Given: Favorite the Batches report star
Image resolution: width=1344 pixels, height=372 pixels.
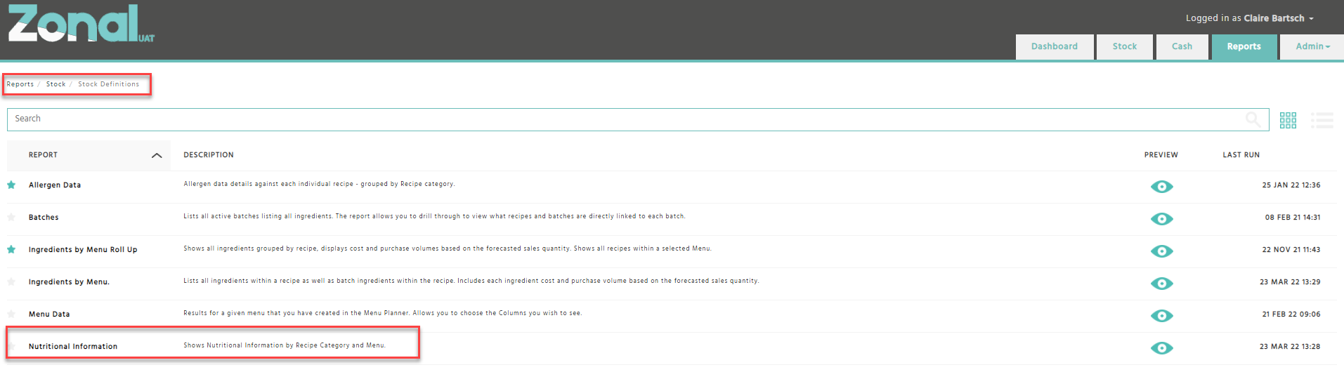Looking at the screenshot, I should (11, 218).
